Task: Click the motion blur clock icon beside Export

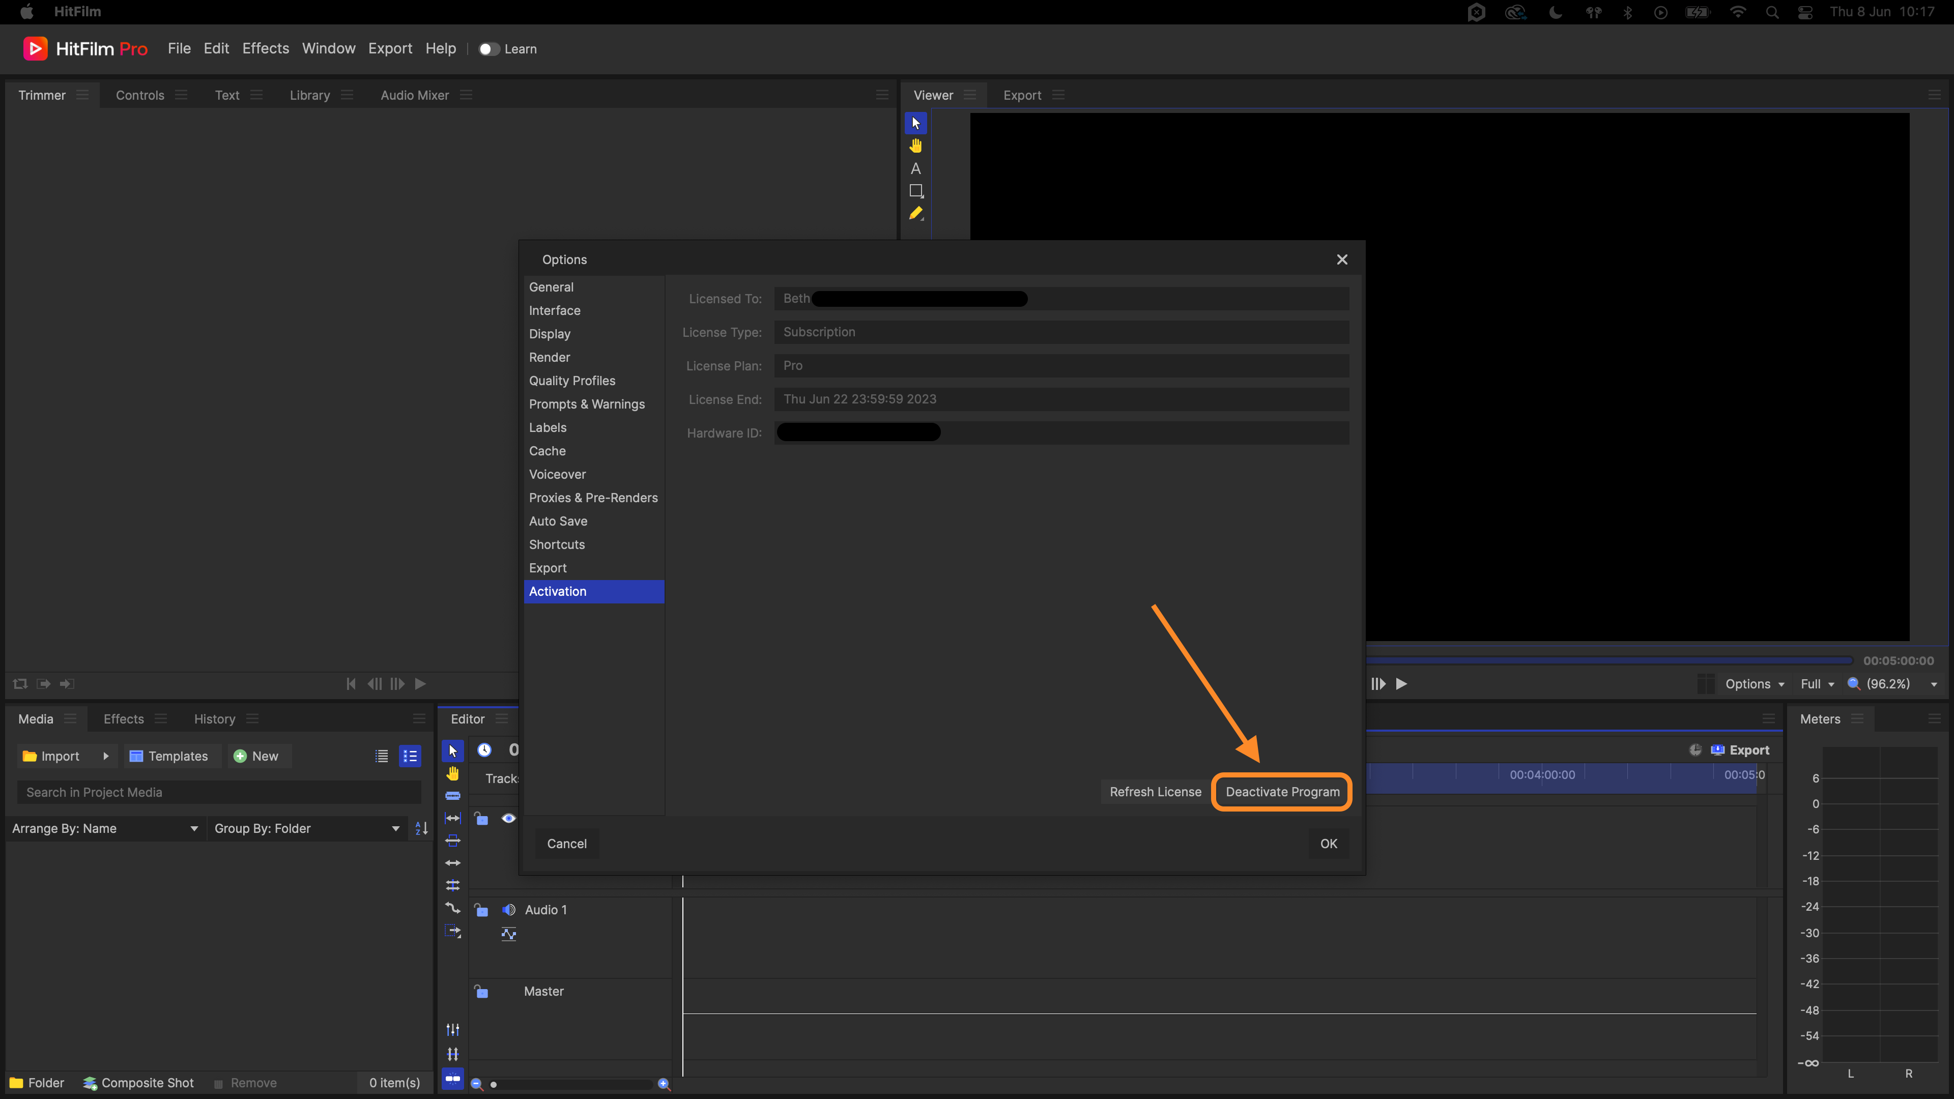Action: (1696, 749)
